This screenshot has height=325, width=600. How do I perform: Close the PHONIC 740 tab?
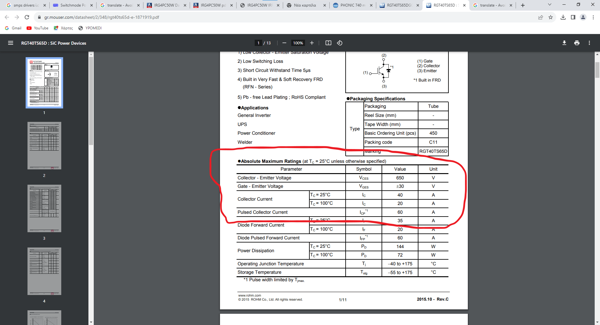coord(371,5)
